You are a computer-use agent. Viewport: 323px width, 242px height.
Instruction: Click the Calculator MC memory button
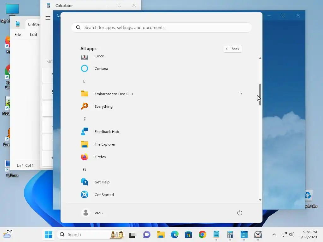pyautogui.click(x=49, y=61)
